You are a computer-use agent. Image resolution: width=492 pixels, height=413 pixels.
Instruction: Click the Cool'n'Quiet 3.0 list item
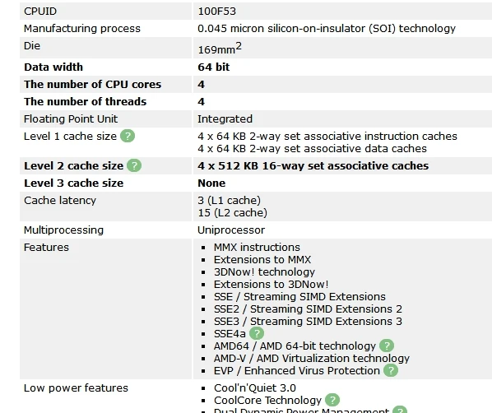pos(255,387)
